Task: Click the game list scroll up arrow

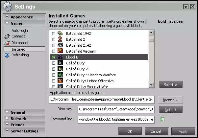Action: [151, 33]
